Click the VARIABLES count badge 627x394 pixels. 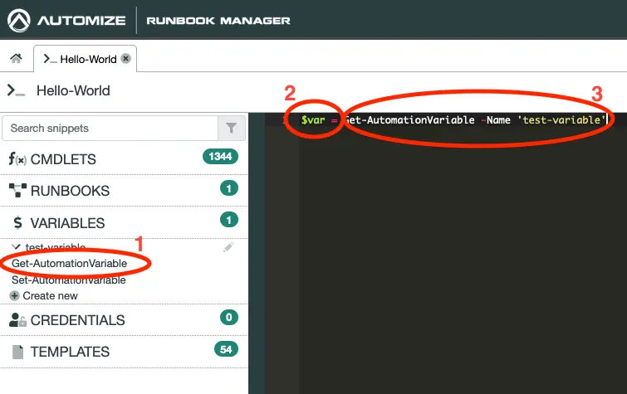pos(229,220)
